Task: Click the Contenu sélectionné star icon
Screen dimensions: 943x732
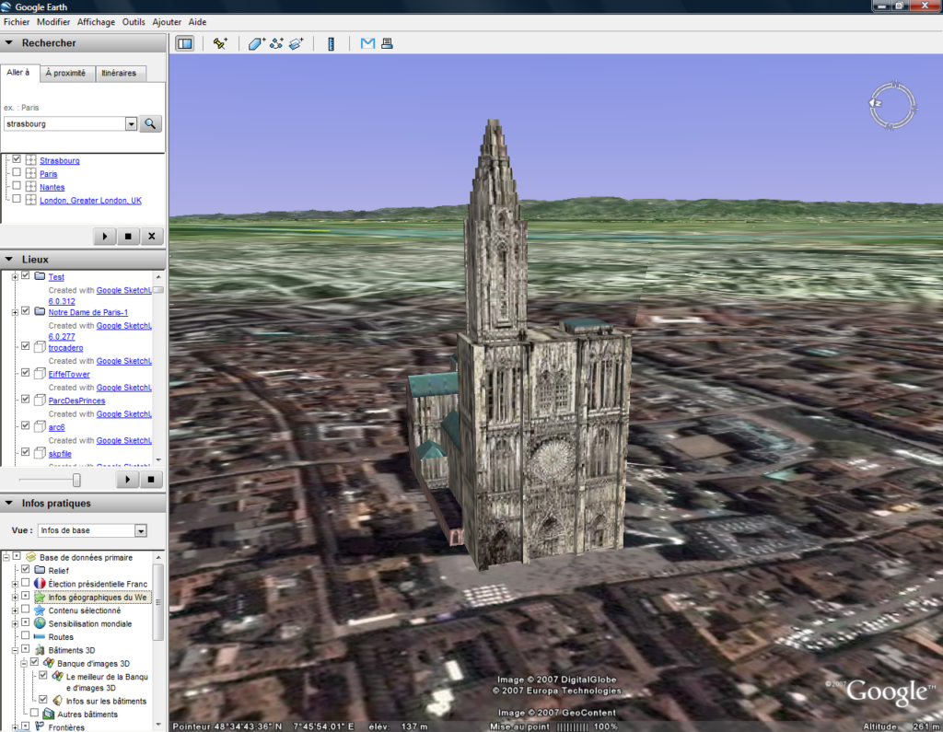Action: (40, 610)
